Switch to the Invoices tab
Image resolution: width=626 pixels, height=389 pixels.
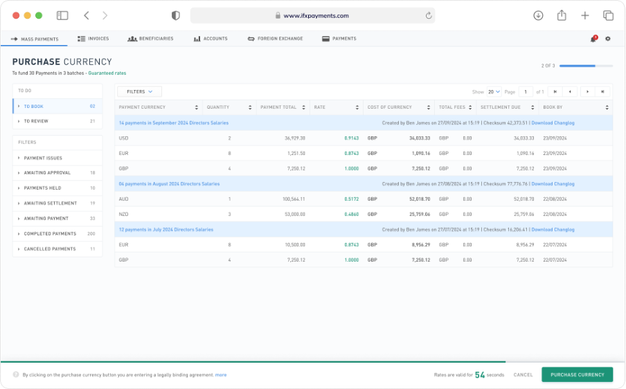pos(93,39)
